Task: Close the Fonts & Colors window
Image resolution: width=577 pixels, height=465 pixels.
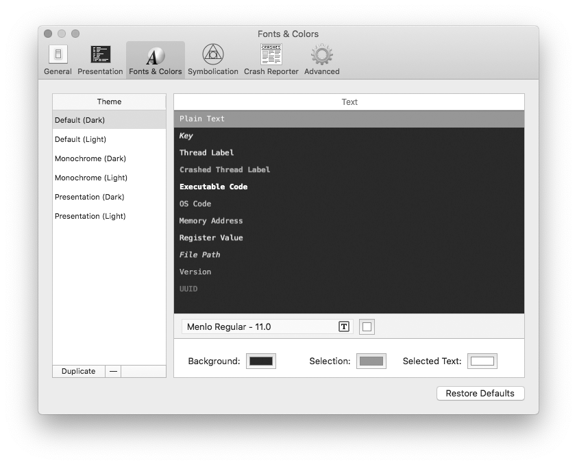Action: point(48,34)
